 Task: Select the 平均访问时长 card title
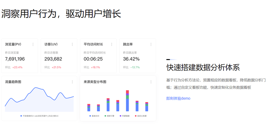(x=93, y=44)
